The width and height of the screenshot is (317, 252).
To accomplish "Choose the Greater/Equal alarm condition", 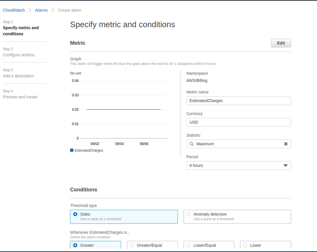I will coord(132,245).
